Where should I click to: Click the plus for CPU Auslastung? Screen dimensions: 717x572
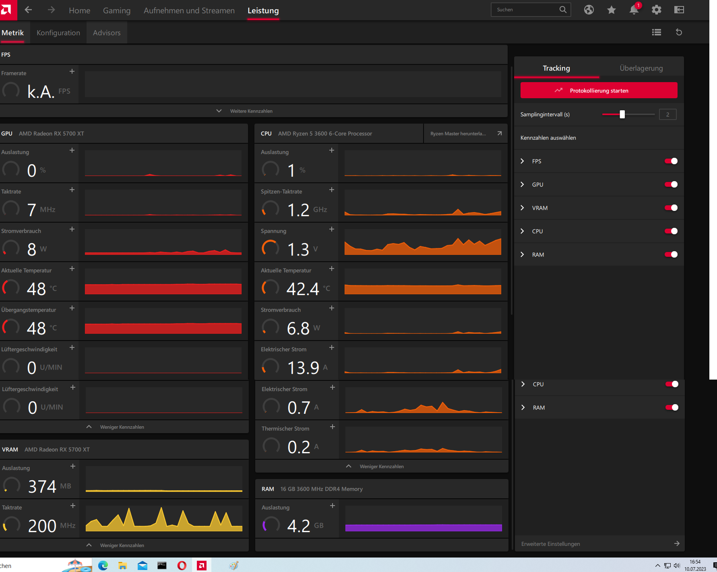(332, 150)
